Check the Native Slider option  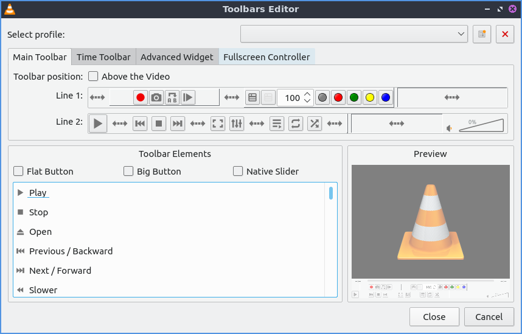click(x=238, y=172)
